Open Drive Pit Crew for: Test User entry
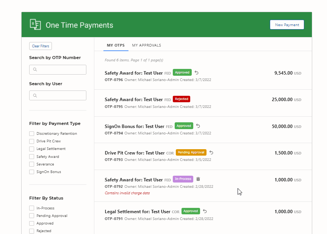This screenshot has height=234, width=327. coord(135,153)
